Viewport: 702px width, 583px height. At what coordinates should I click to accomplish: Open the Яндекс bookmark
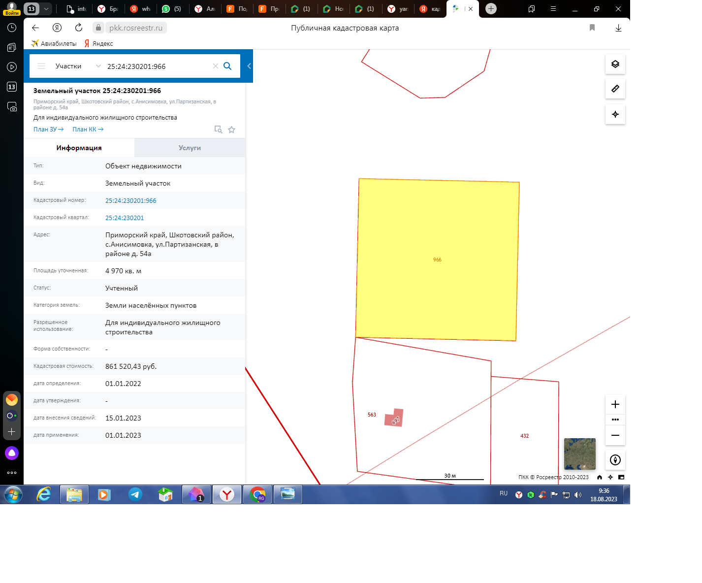[x=98, y=43]
